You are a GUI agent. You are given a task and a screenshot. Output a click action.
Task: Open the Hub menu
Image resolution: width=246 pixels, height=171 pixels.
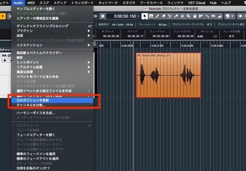(213, 3)
